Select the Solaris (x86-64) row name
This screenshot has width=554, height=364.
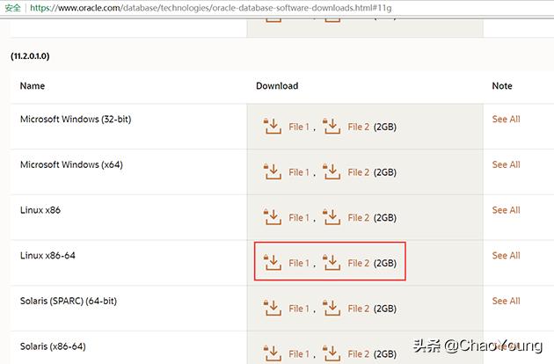coord(53,346)
